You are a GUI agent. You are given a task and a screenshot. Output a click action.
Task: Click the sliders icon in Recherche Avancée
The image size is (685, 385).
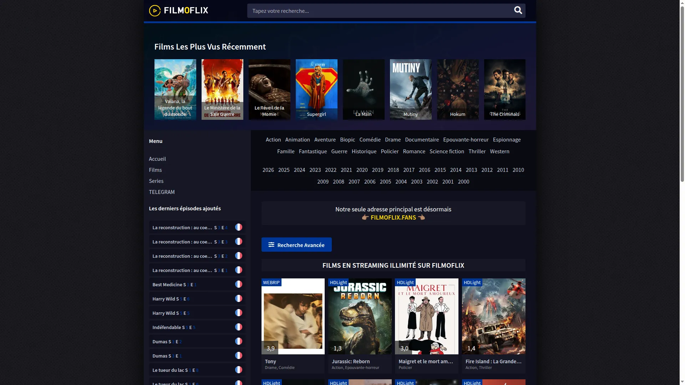pyautogui.click(x=271, y=245)
